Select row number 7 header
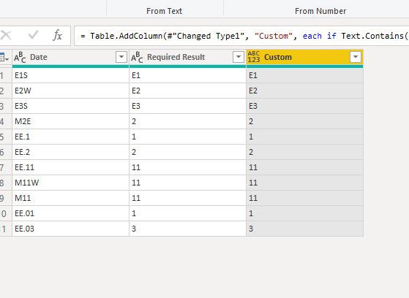The height and width of the screenshot is (298, 409). click(6, 167)
